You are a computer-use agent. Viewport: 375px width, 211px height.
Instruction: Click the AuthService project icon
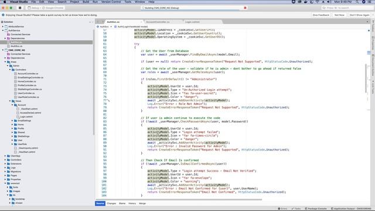(x=6, y=30)
